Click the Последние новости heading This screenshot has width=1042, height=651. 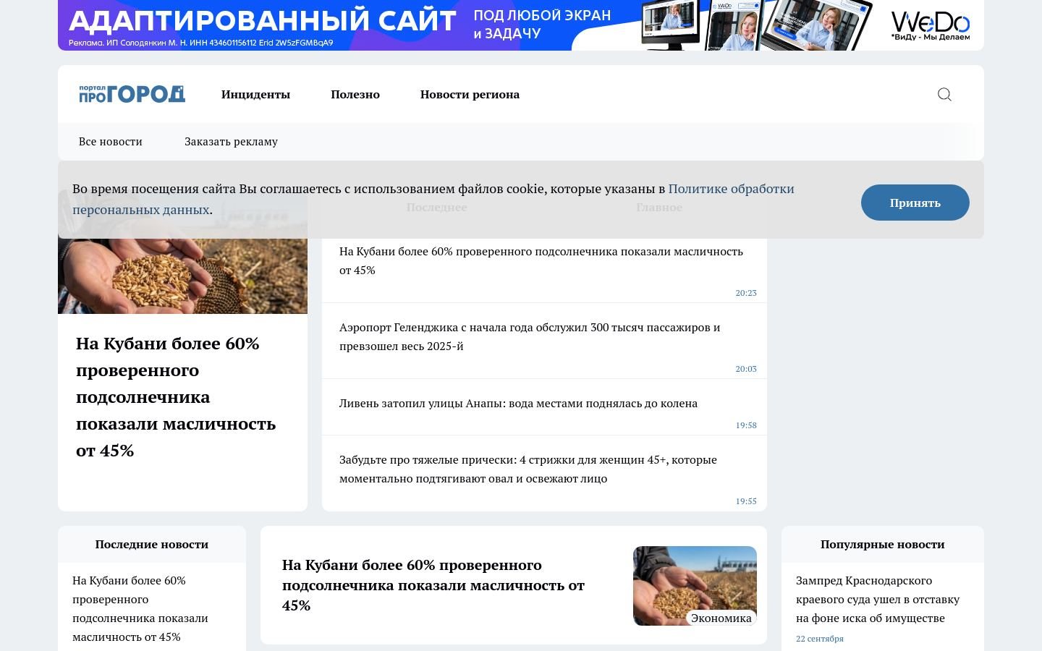[152, 544]
